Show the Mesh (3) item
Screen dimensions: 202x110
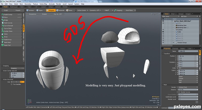163,34
